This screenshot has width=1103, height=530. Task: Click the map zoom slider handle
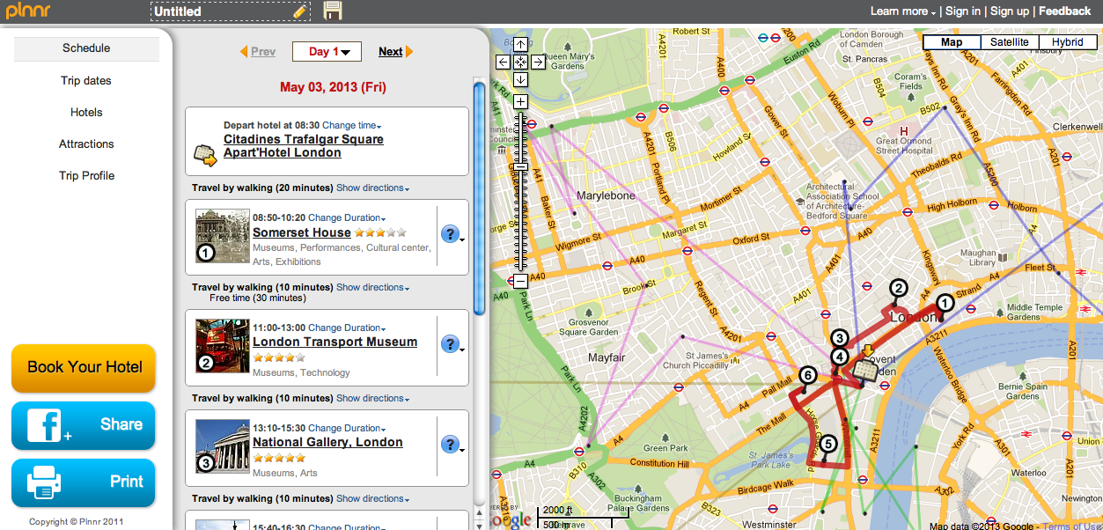[x=520, y=166]
